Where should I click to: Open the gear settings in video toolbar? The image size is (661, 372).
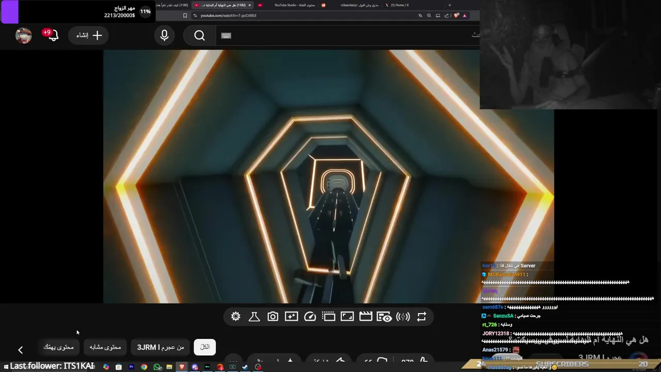(x=236, y=317)
